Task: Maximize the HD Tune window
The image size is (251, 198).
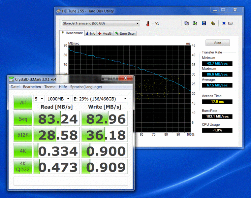Action: [x=223, y=10]
